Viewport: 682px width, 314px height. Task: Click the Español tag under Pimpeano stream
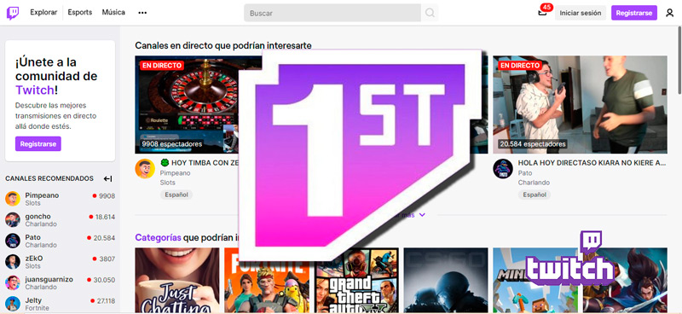pos(176,195)
